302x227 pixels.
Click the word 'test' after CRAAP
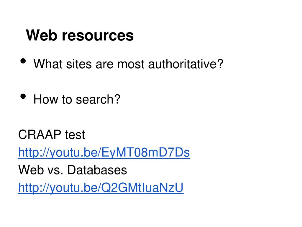pyautogui.click(x=75, y=135)
